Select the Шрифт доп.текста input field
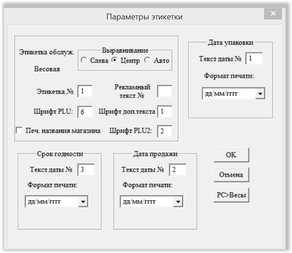292x253 pixels. [165, 112]
